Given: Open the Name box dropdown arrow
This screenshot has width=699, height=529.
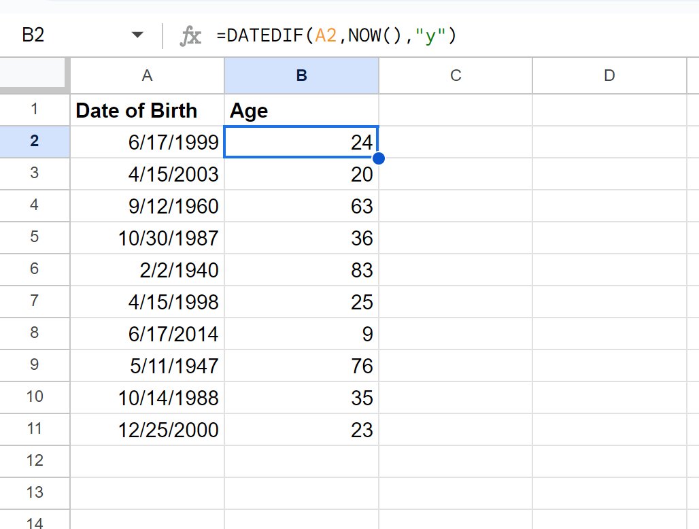Looking at the screenshot, I should point(137,35).
